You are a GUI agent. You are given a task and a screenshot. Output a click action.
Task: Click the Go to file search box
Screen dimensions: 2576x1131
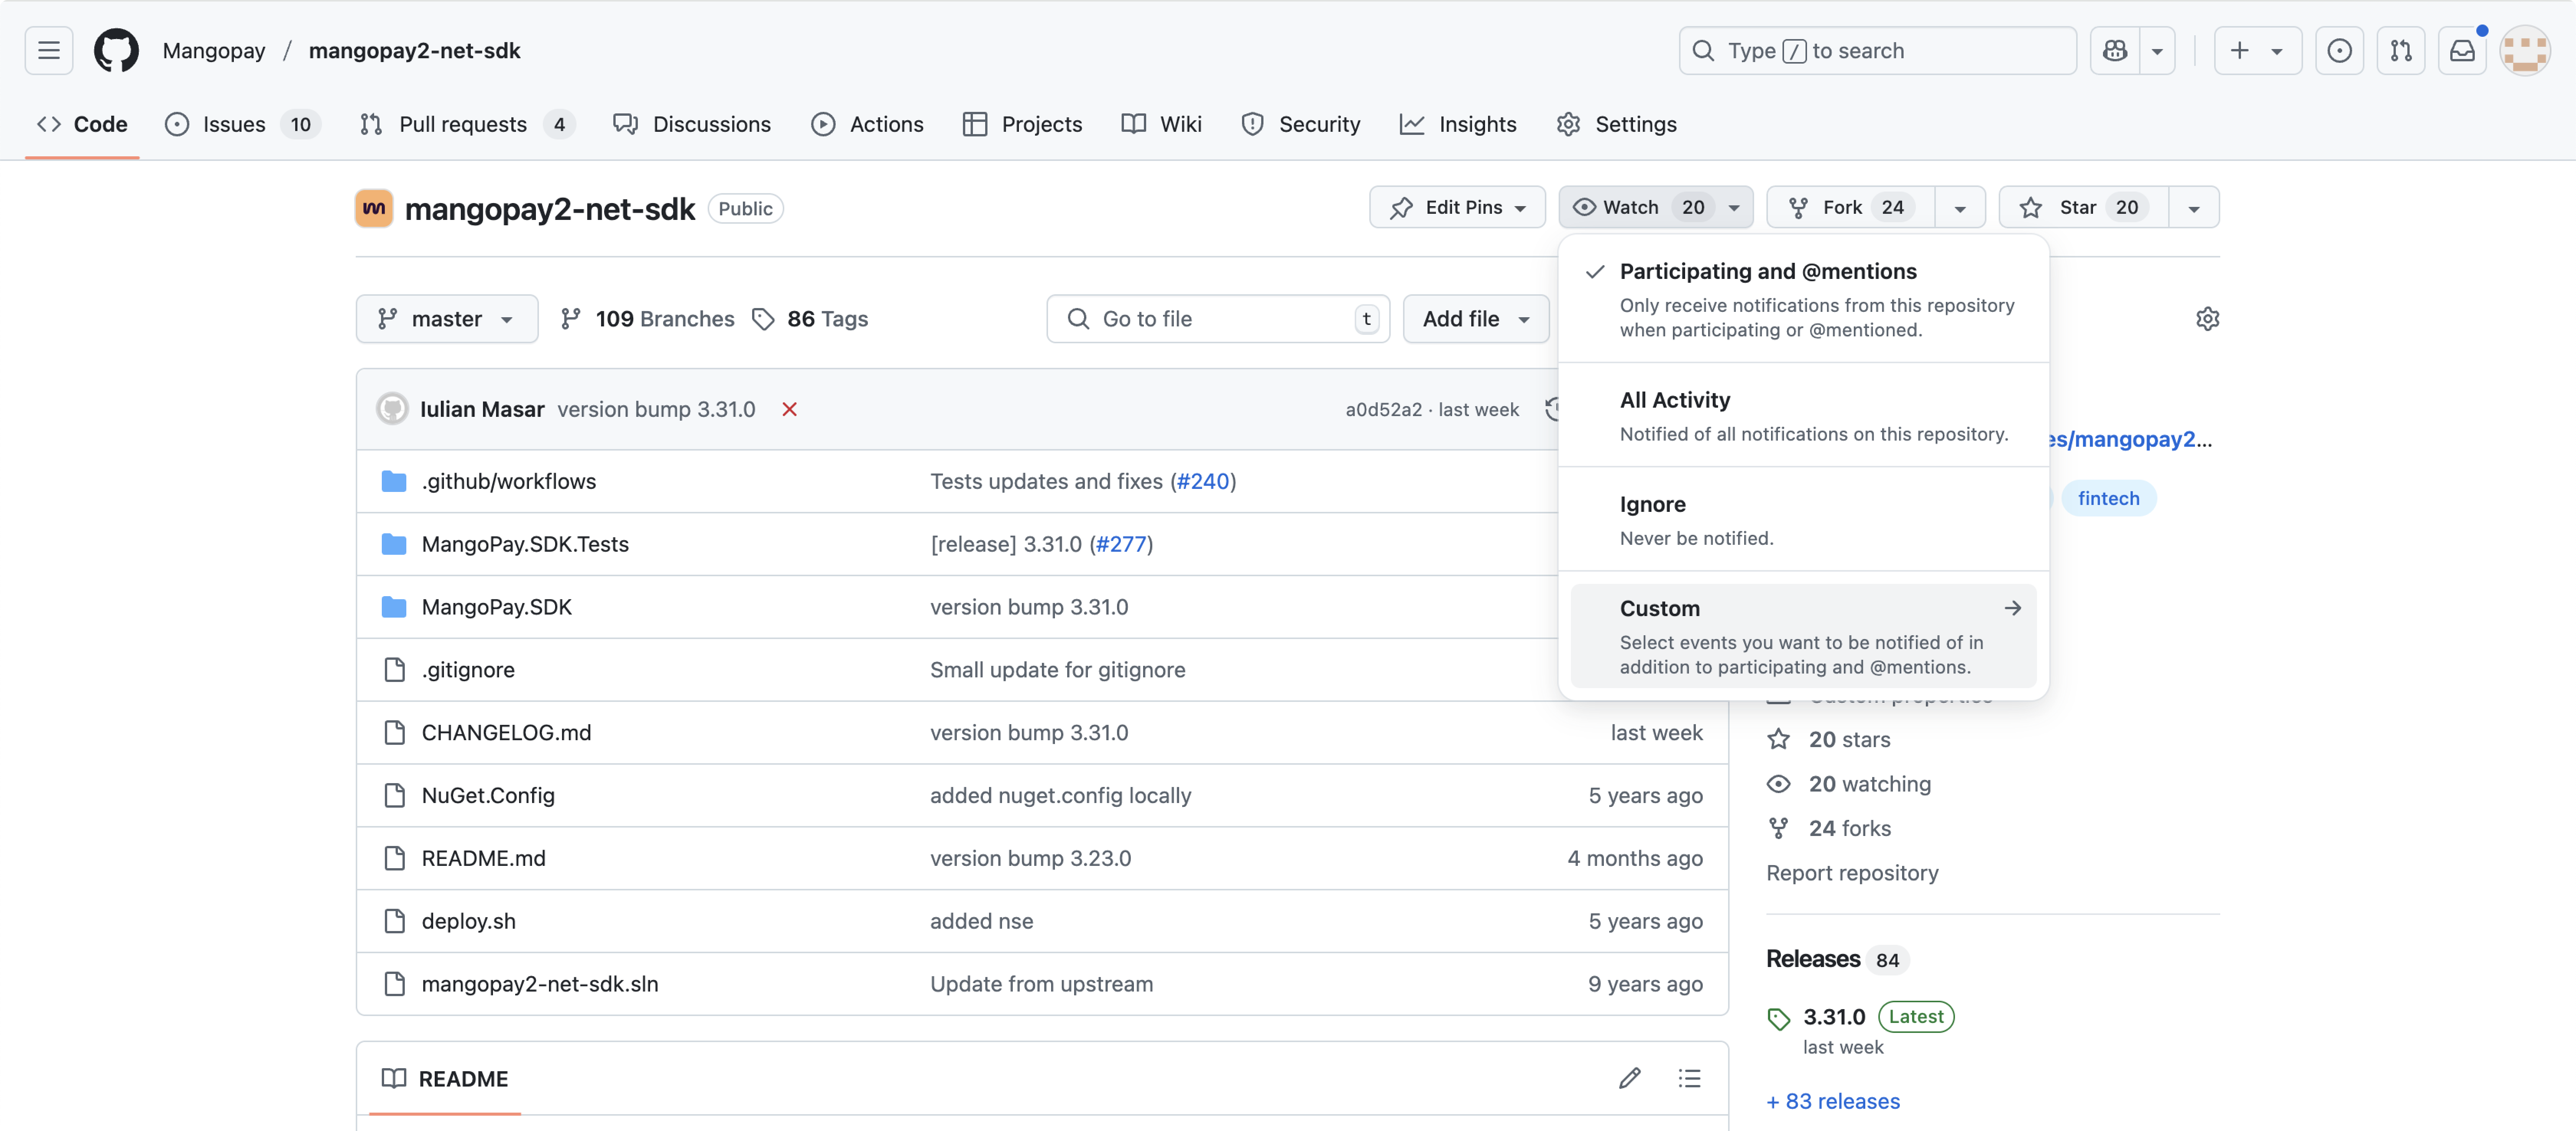pos(1218,319)
